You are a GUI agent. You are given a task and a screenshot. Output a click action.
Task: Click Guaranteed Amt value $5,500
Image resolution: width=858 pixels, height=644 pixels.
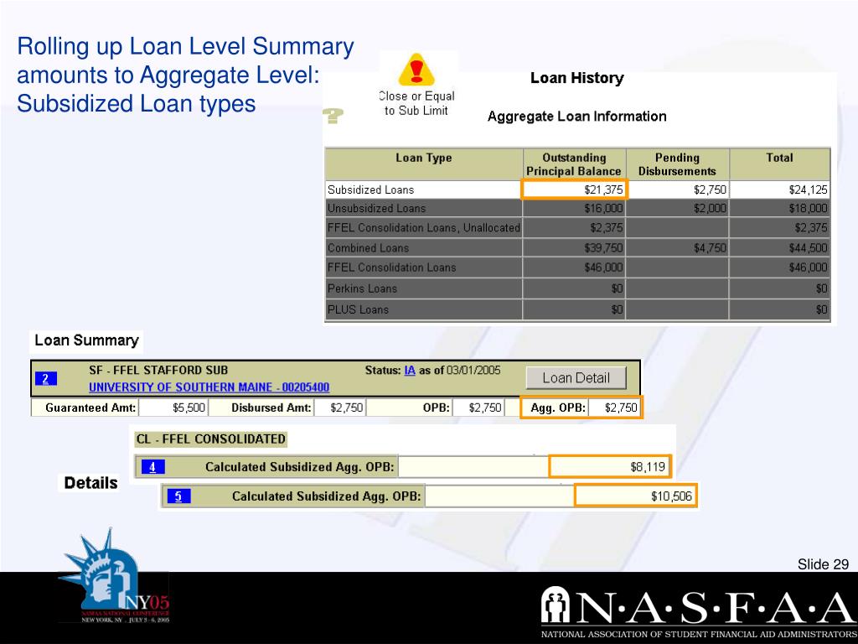(x=173, y=408)
